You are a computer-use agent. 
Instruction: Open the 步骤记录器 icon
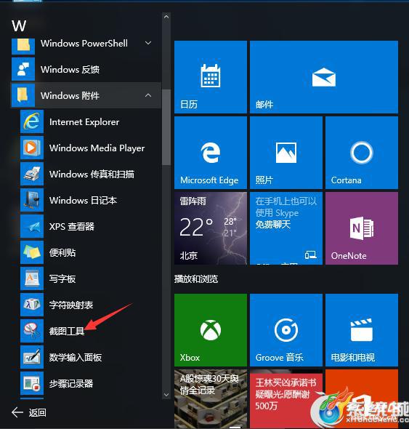point(32,383)
